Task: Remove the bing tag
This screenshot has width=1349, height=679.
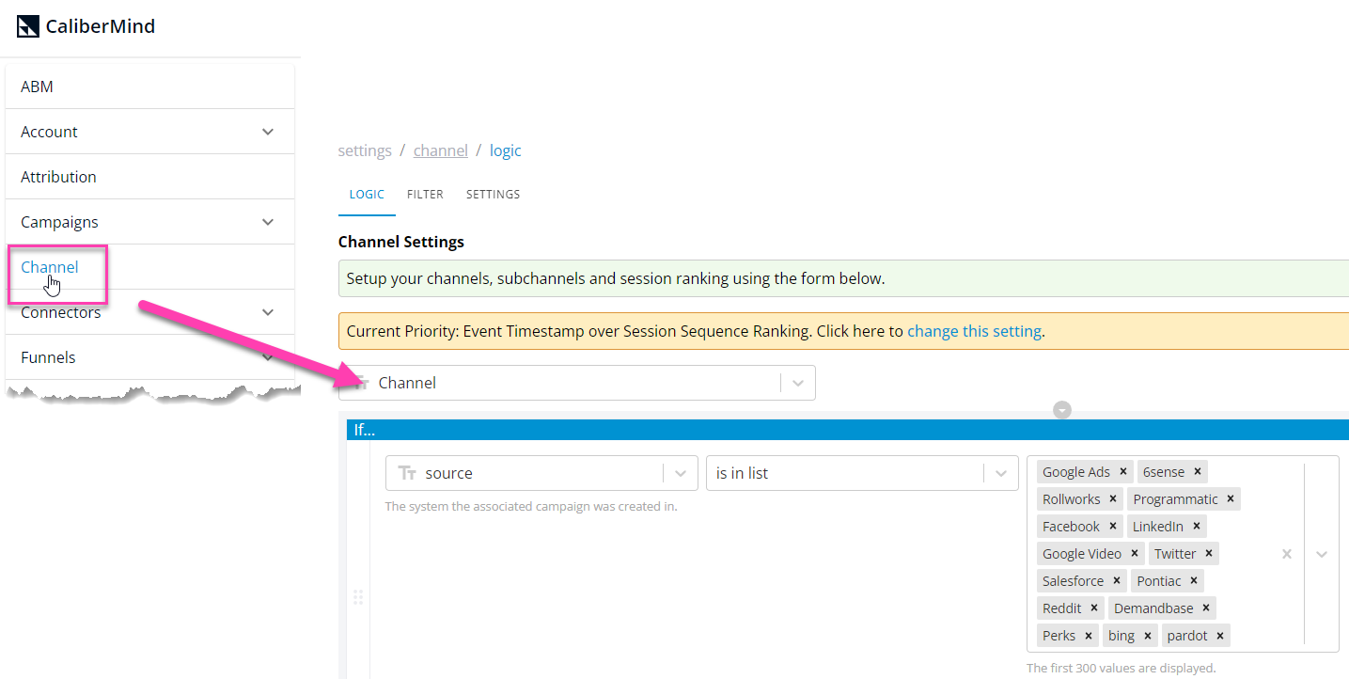Action: [x=1148, y=636]
